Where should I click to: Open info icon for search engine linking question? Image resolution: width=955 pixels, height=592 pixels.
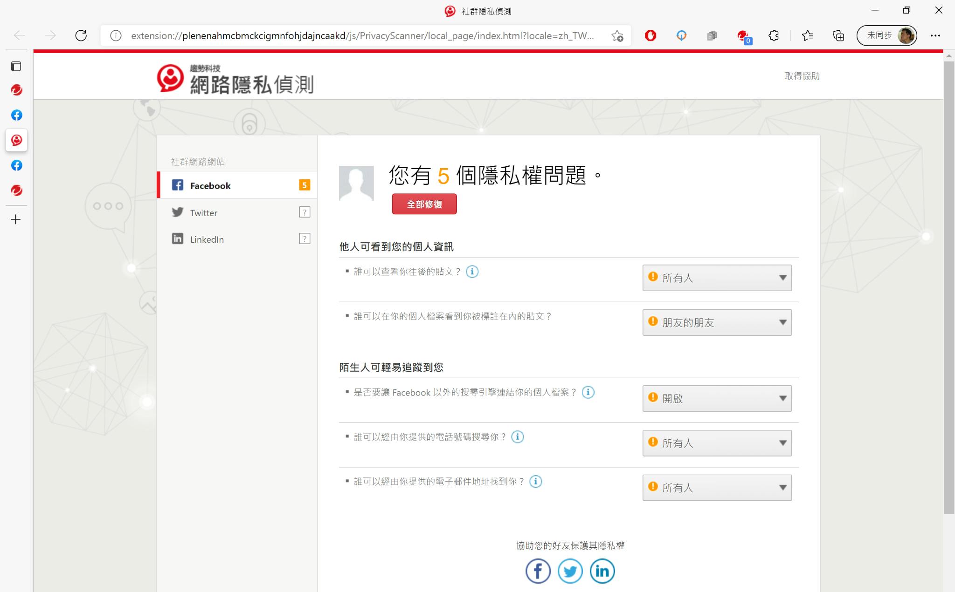coord(588,392)
